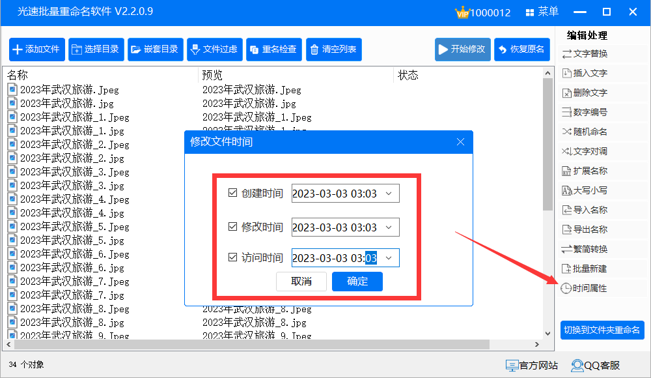
Task: Select 插入文字 insert text tool
Action: tap(585, 73)
